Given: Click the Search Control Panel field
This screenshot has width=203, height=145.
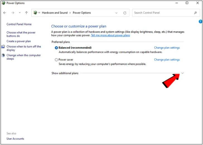Looking at the screenshot, I should click(x=166, y=13).
